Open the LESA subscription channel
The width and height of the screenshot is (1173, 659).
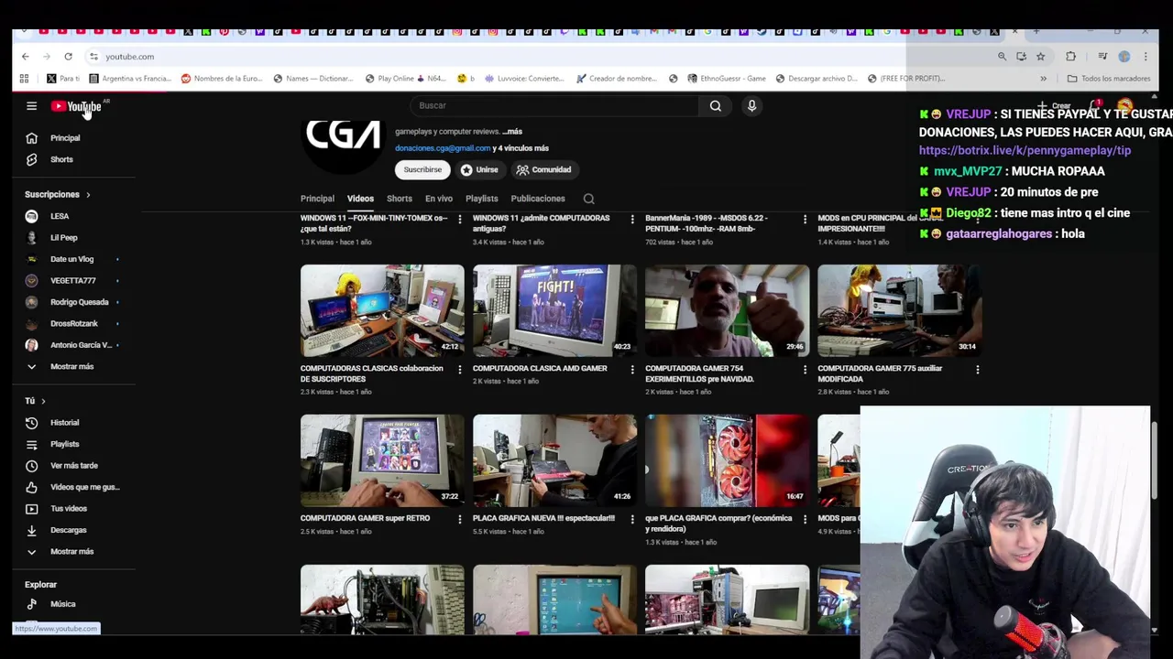[60, 216]
